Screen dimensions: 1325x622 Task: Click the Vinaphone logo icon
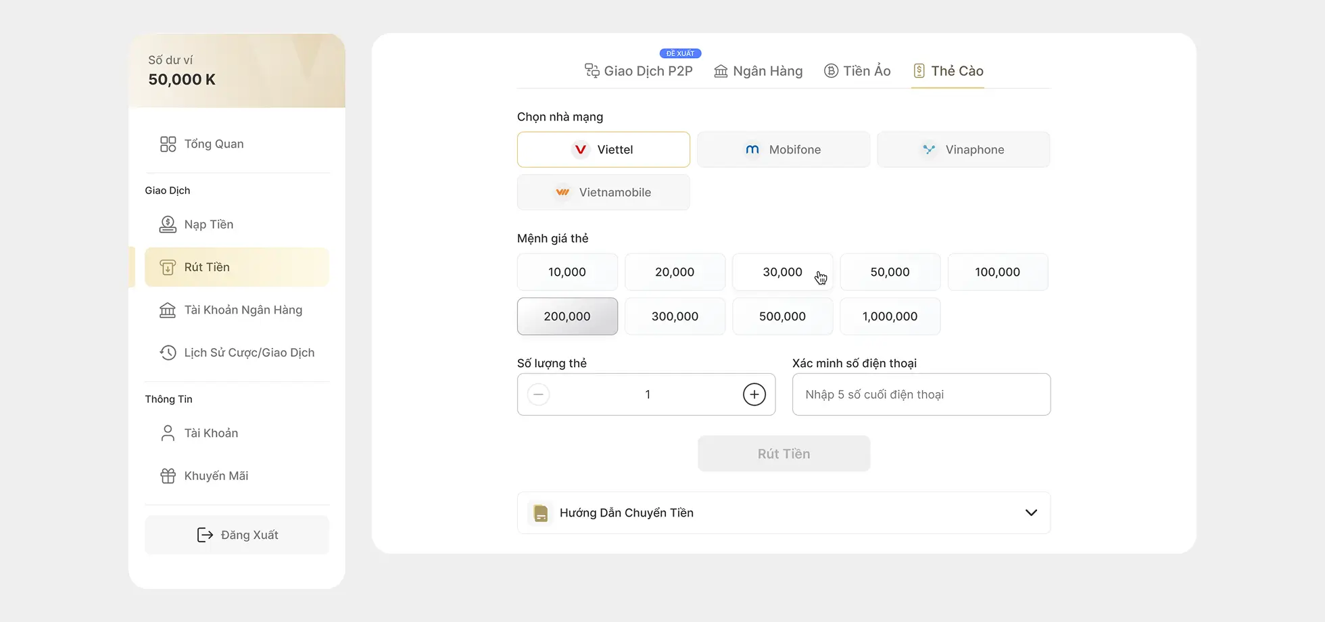pos(929,149)
